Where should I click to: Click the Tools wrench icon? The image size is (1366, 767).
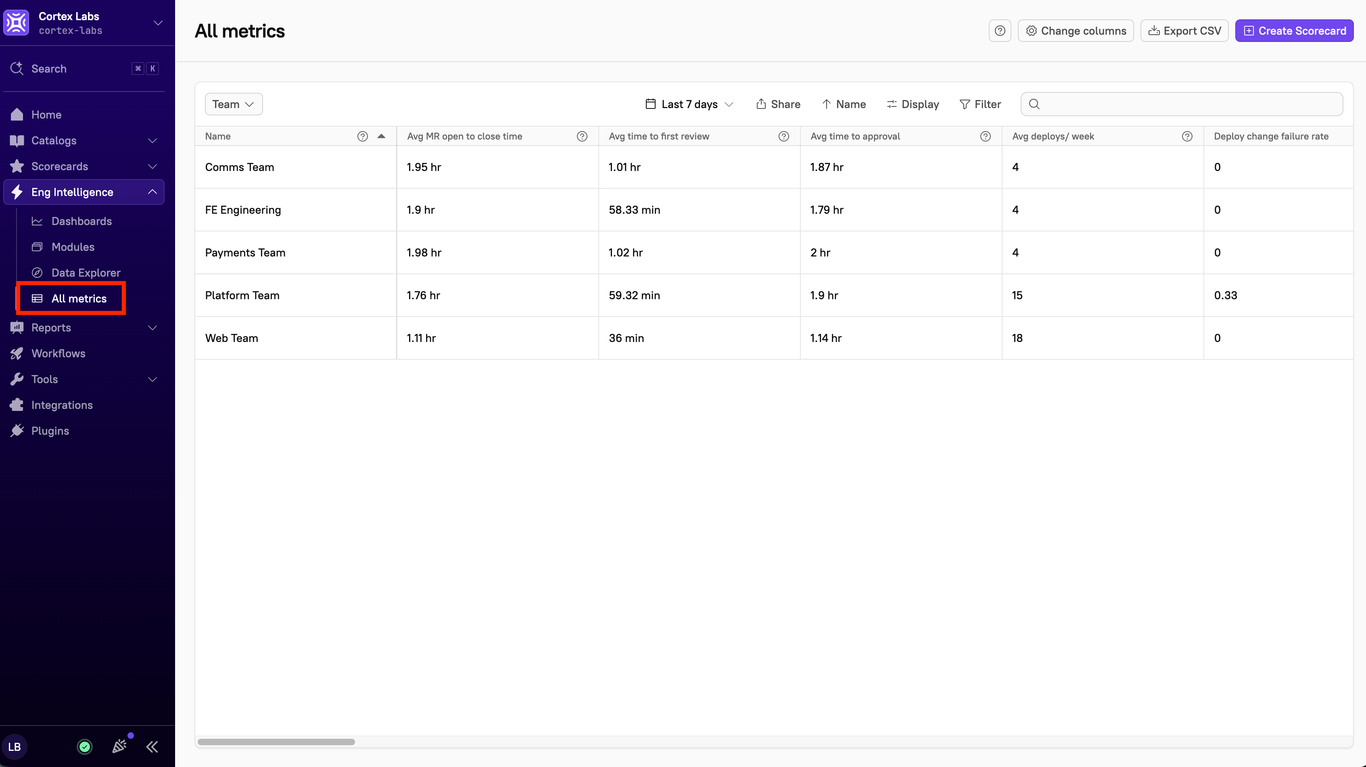[17, 379]
